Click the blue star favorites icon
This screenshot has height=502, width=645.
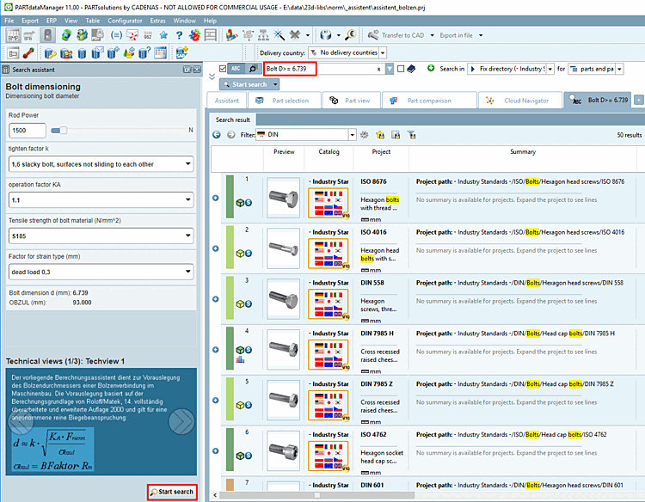(163, 35)
